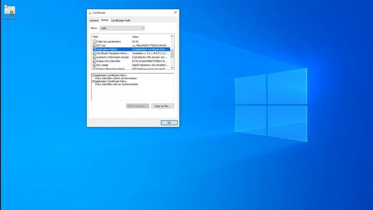Select the Authority Info Access value cell

(150, 57)
